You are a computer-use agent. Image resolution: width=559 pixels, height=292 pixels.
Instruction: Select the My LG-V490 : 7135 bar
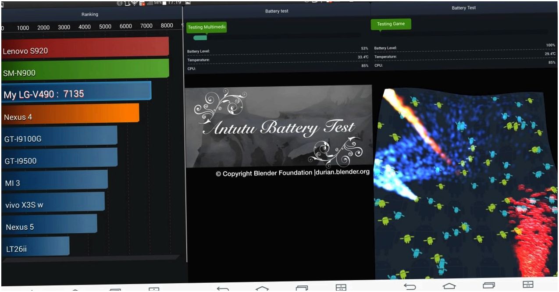(76, 91)
